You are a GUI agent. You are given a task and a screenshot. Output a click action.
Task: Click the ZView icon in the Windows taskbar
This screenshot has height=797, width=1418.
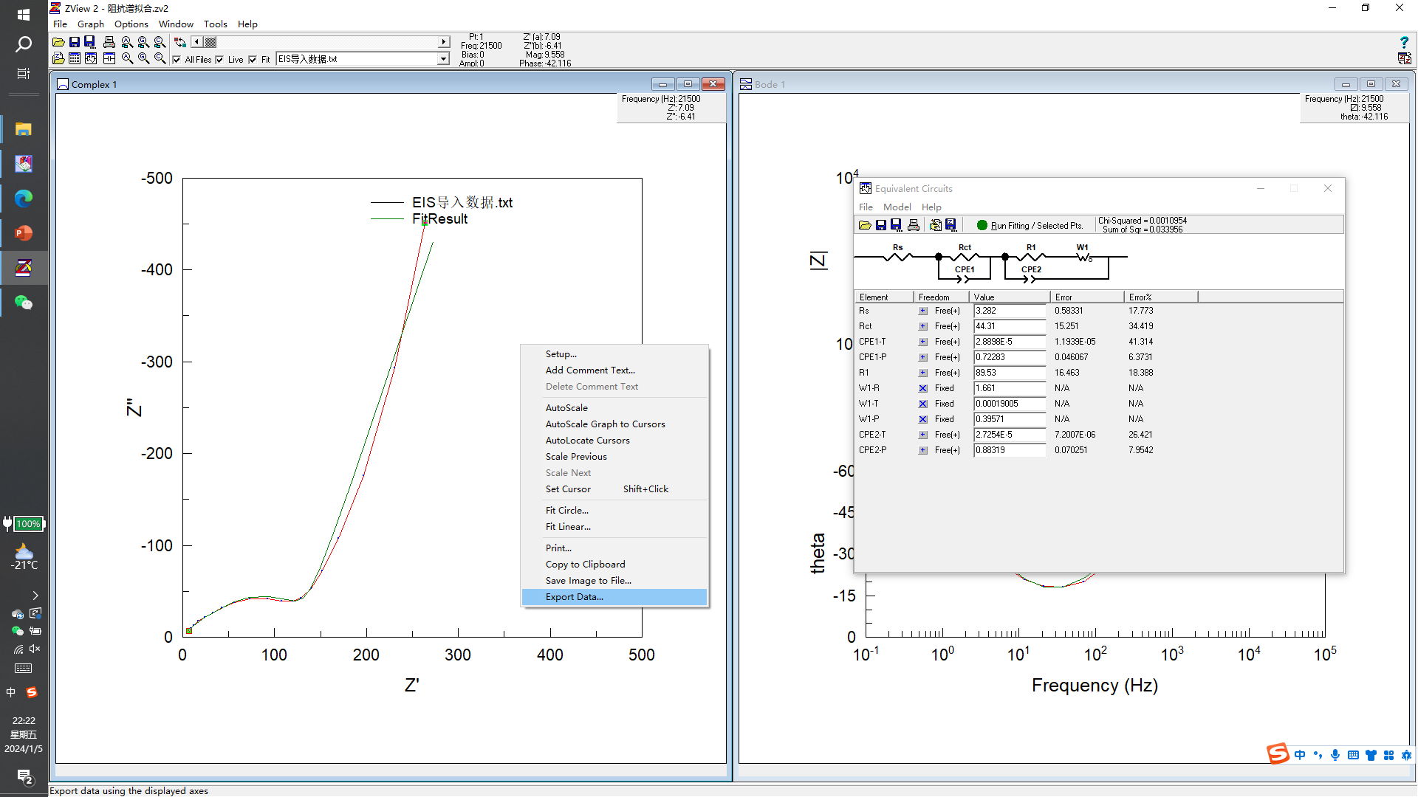point(24,268)
